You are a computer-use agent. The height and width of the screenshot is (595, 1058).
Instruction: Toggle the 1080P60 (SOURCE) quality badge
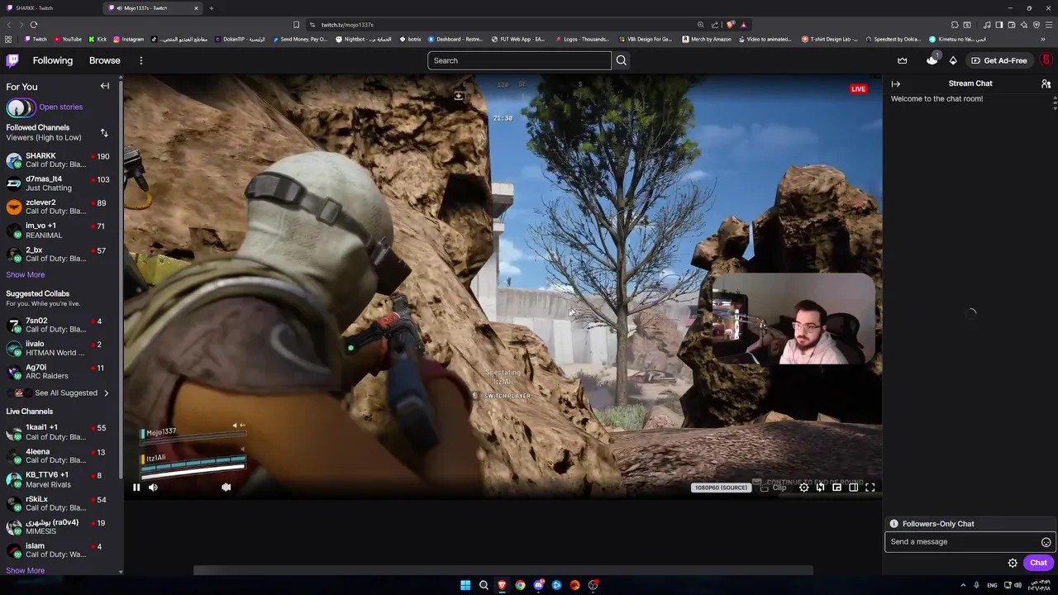(721, 488)
